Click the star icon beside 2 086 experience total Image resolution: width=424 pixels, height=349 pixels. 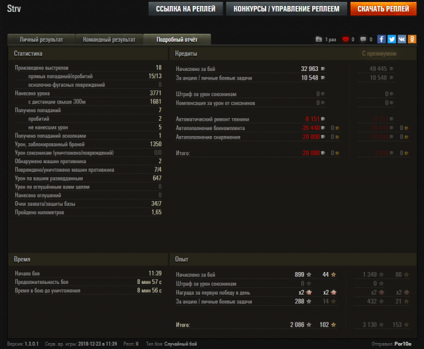[x=309, y=324]
